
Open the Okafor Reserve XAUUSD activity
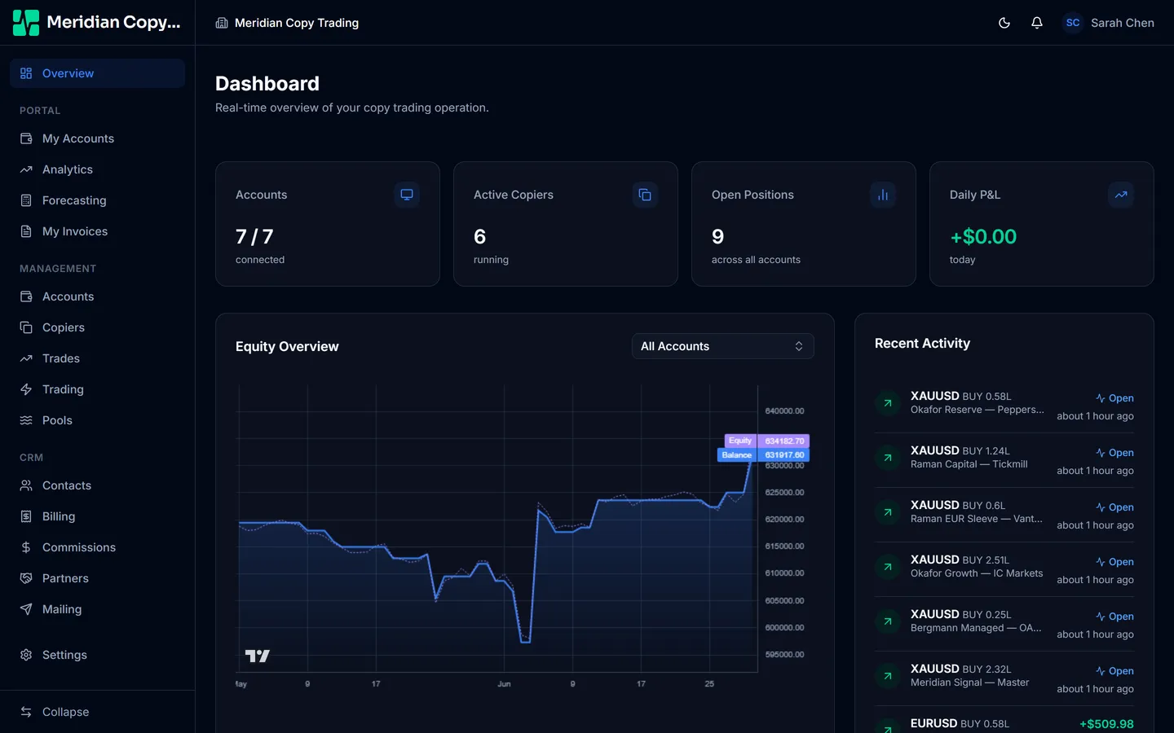pyautogui.click(x=1004, y=406)
